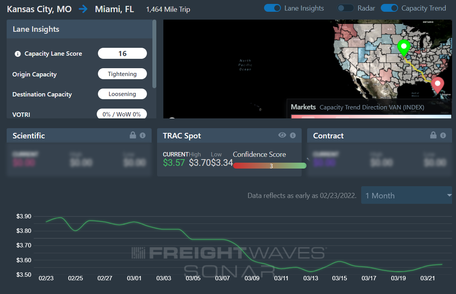Open the 1 Month timeframe dropdown

(x=407, y=195)
